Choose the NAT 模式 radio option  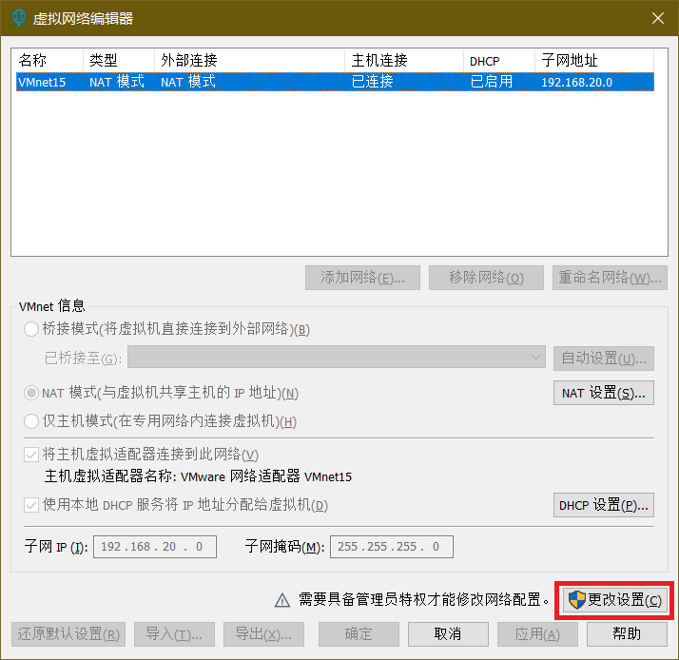(x=31, y=393)
